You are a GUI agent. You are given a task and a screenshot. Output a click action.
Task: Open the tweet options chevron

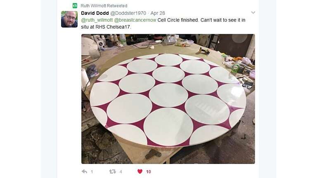[253, 12]
